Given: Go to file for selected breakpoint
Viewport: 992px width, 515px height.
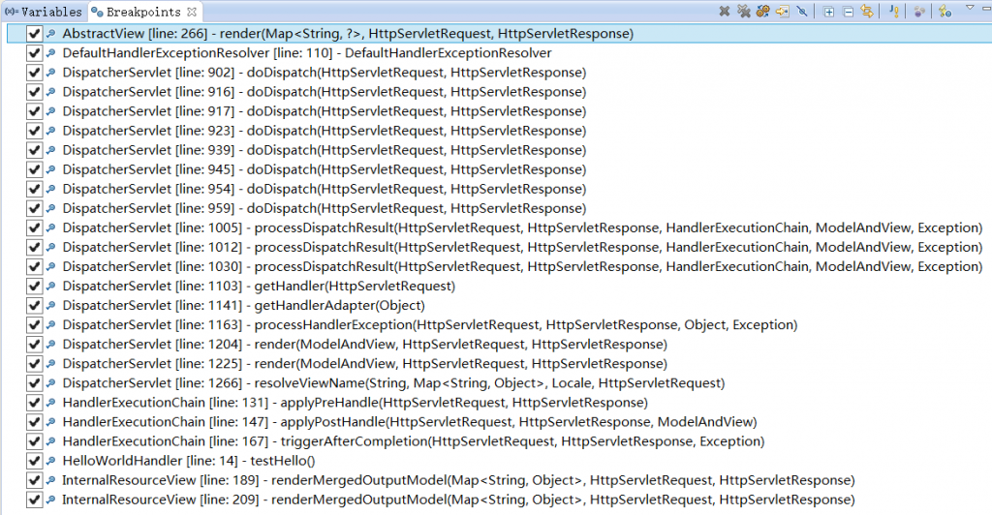Looking at the screenshot, I should (783, 12).
